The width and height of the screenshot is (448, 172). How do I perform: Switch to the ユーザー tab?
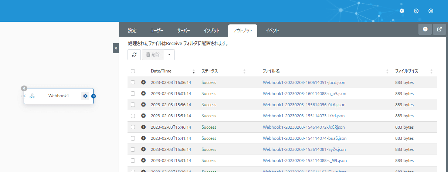point(157,31)
